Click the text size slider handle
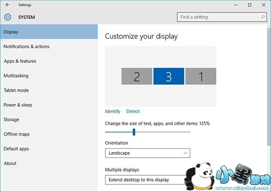This screenshot has height=192, width=271. 134,131
